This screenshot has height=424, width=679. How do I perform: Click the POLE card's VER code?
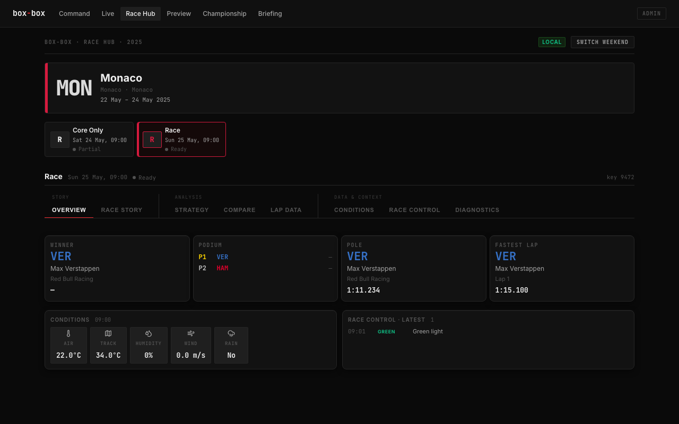coord(358,257)
